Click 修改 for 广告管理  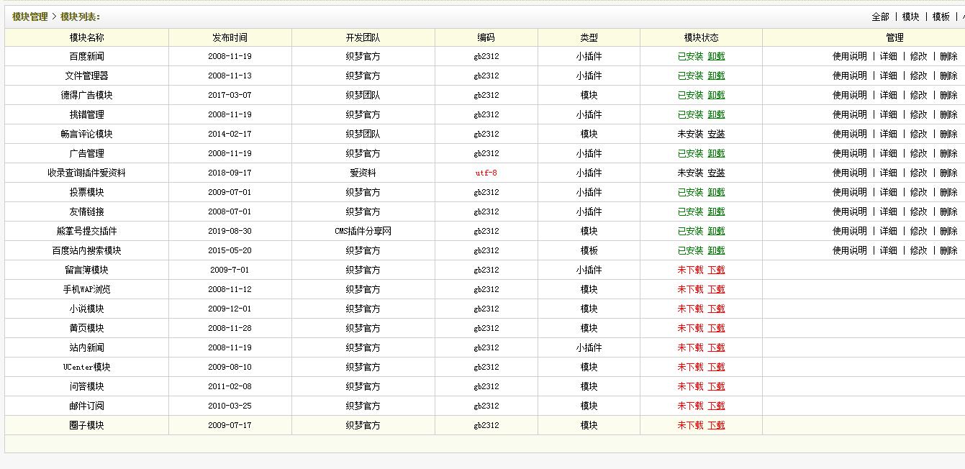(x=918, y=152)
